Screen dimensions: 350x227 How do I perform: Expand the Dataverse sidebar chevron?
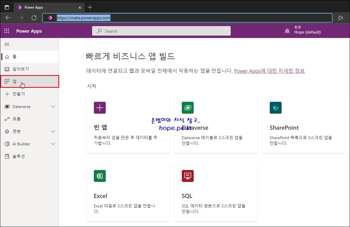click(x=53, y=107)
